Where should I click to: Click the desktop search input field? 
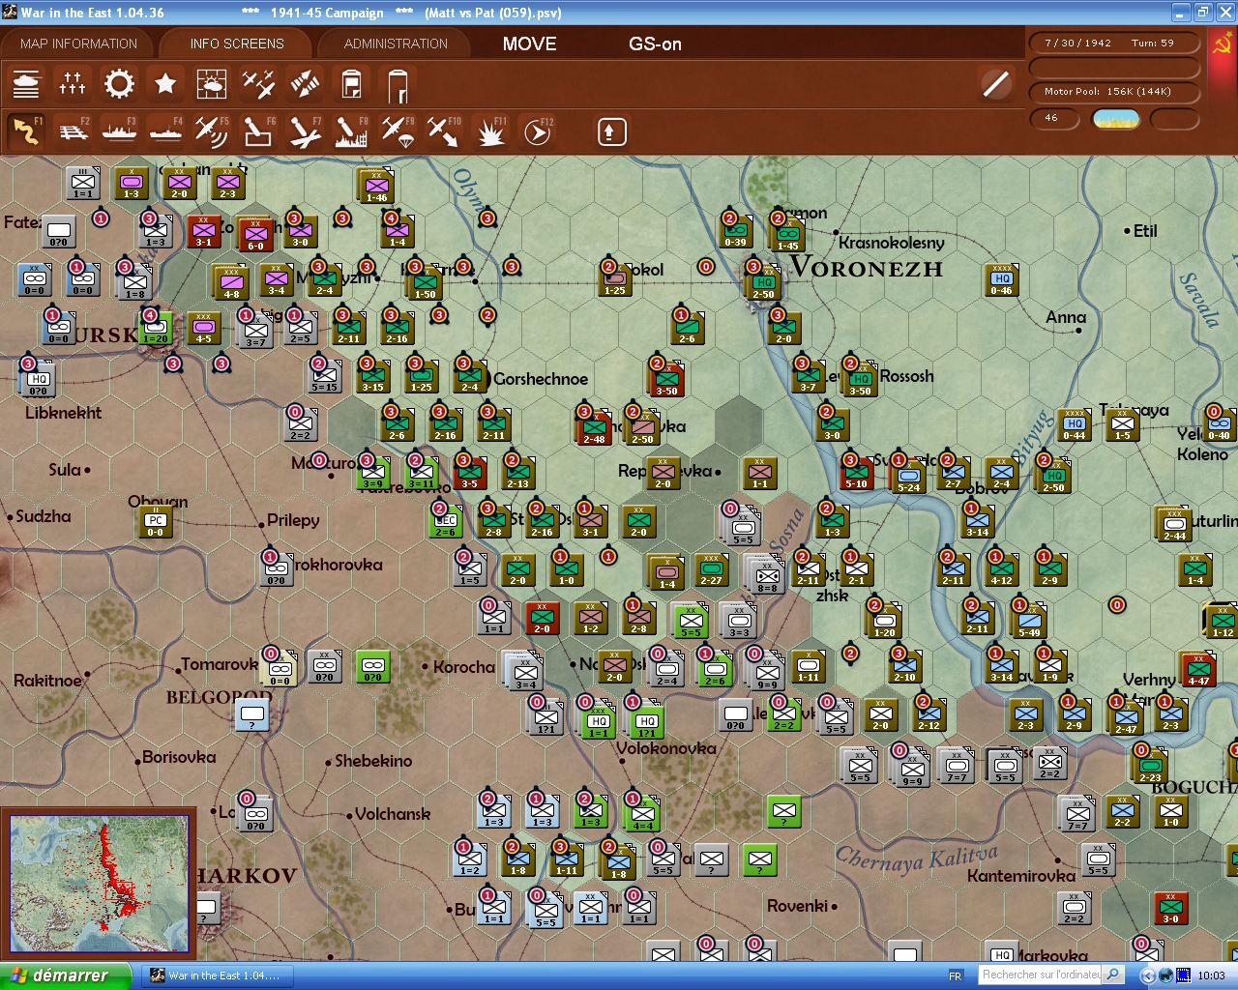(1041, 975)
